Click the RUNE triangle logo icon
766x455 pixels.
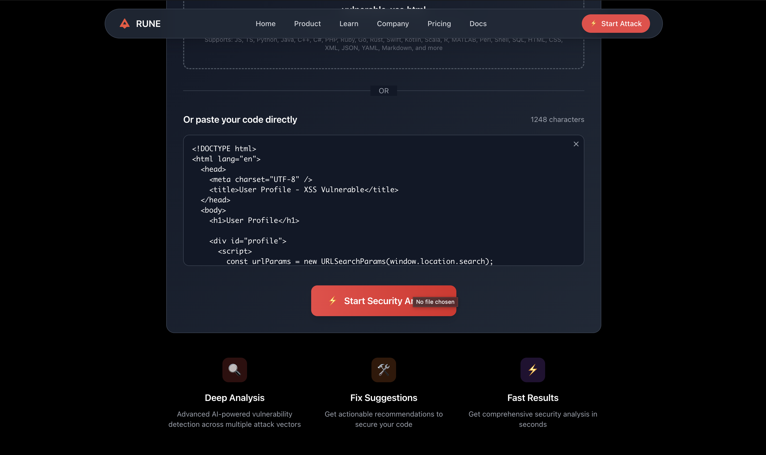click(x=124, y=24)
